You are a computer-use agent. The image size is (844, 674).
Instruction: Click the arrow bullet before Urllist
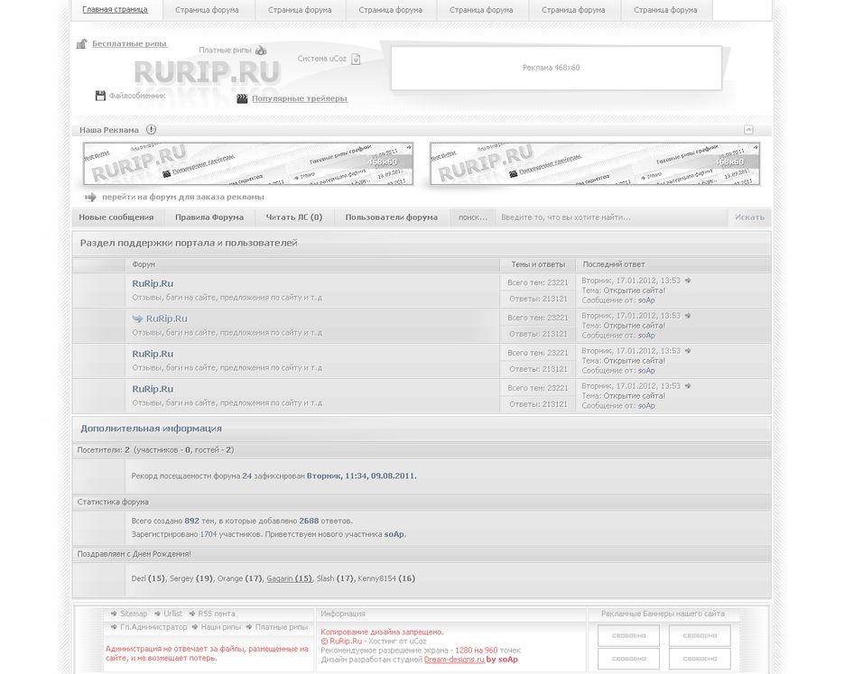tap(157, 614)
